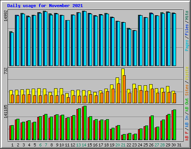Click day 1 on the x-axis
Viewport: 191px width, 149px height.
pos(12,145)
